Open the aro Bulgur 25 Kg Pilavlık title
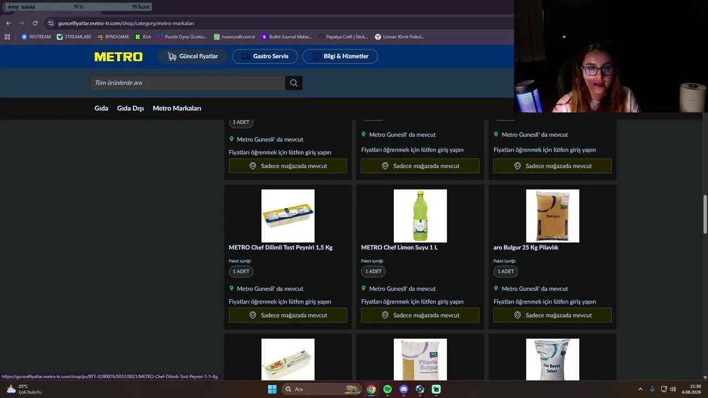Viewport: 708px width, 398px height. [x=526, y=248]
